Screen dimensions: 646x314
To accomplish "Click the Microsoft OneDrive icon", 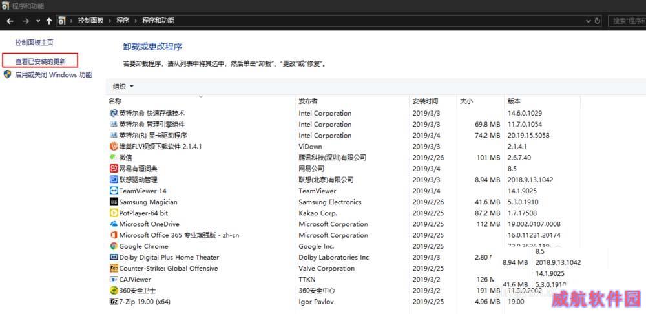I will pos(114,224).
